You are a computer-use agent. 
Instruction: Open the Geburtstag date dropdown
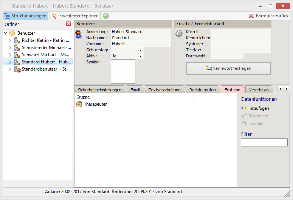tap(140, 50)
